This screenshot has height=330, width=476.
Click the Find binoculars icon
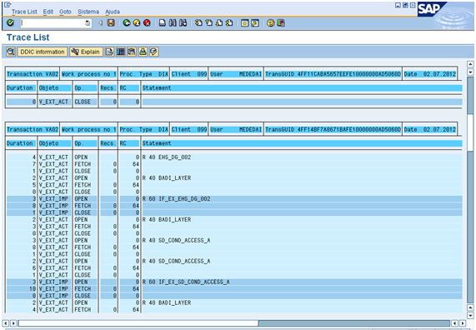click(x=173, y=23)
